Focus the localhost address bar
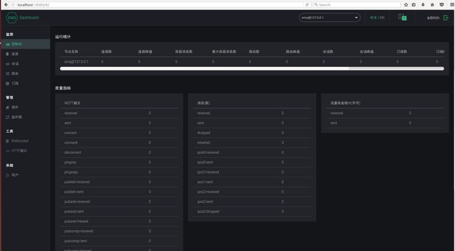This screenshot has height=251, width=455. [x=160, y=5]
